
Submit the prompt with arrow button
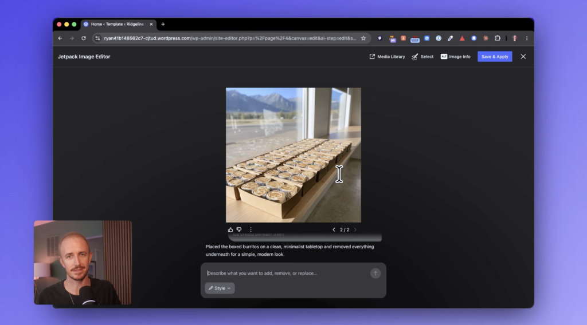click(x=375, y=274)
